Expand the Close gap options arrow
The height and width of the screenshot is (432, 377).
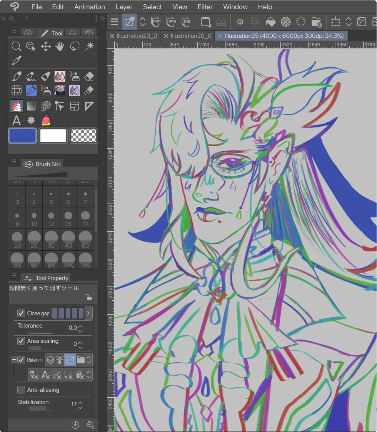(88, 313)
